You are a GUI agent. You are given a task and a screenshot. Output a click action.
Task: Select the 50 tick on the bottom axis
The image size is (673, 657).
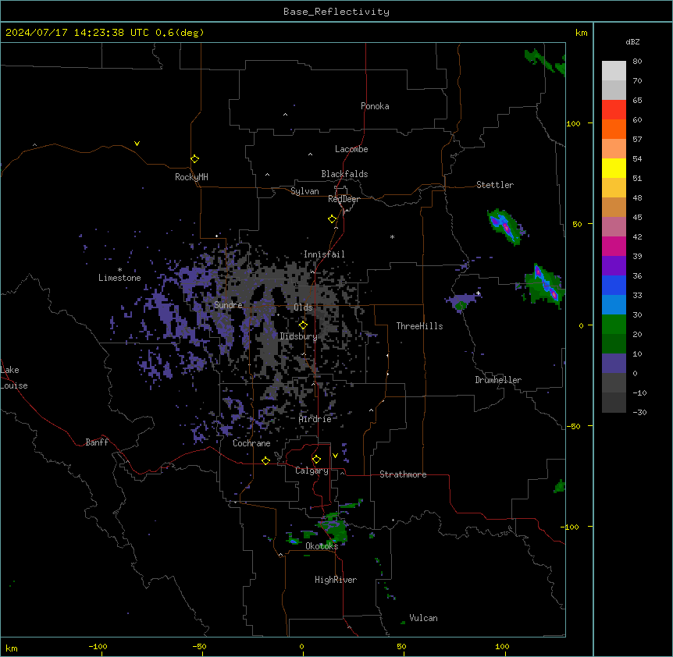point(401,646)
